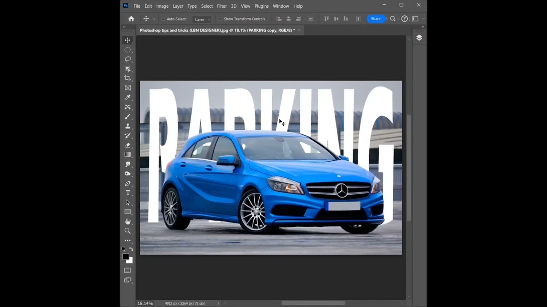Select the Sponge tool below Smudge
This screenshot has height=307, width=547.
pyautogui.click(x=127, y=174)
